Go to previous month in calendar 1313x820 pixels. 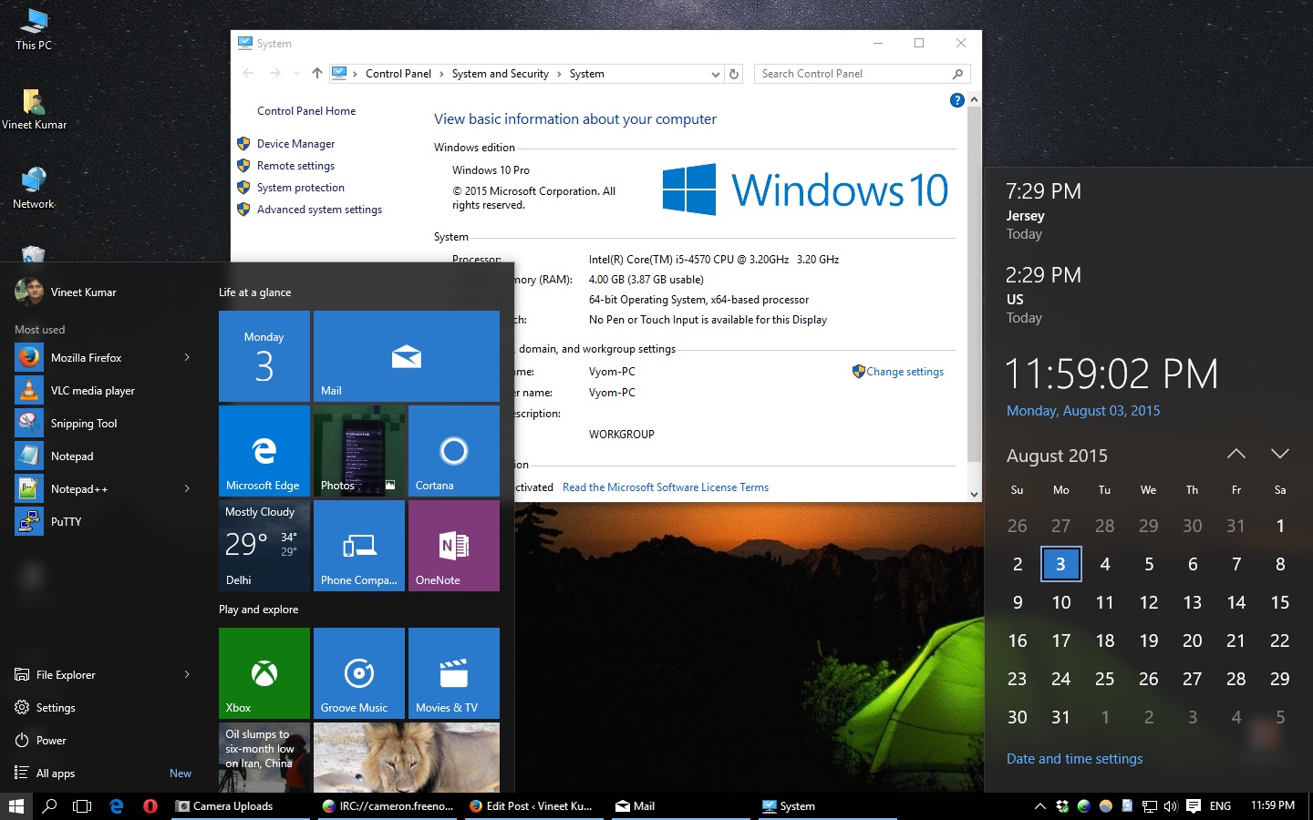click(x=1236, y=454)
